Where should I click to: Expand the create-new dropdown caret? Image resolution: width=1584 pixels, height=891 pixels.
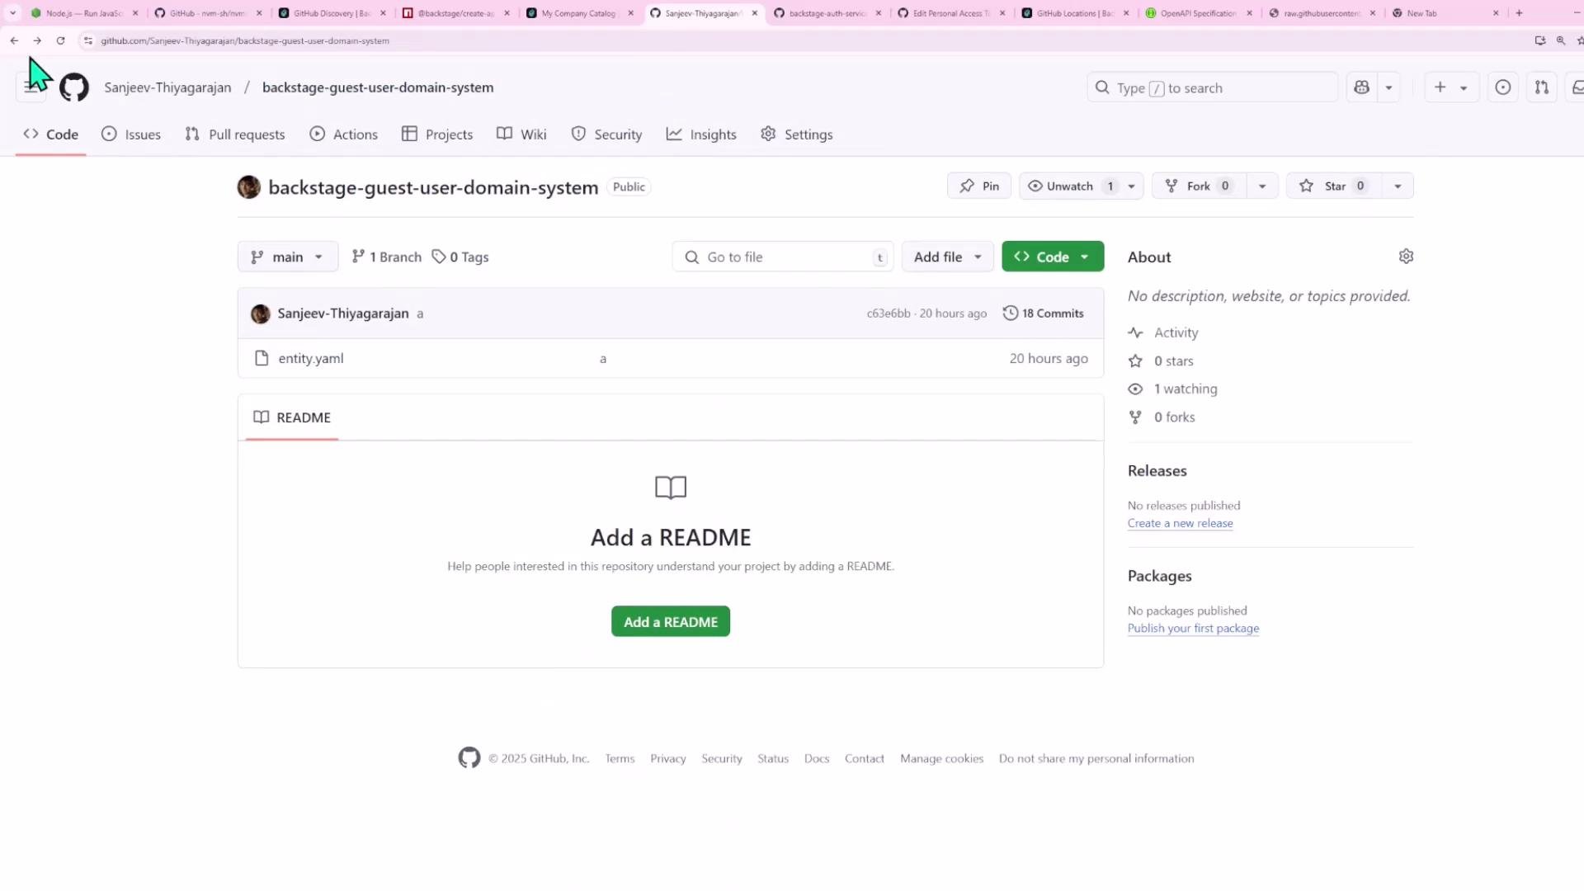(1464, 87)
